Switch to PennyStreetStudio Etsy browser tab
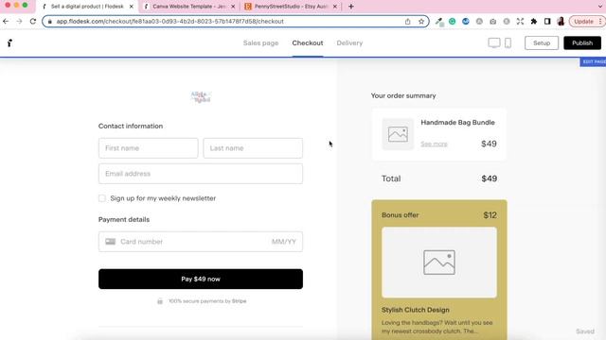The image size is (606, 340). (x=291, y=7)
